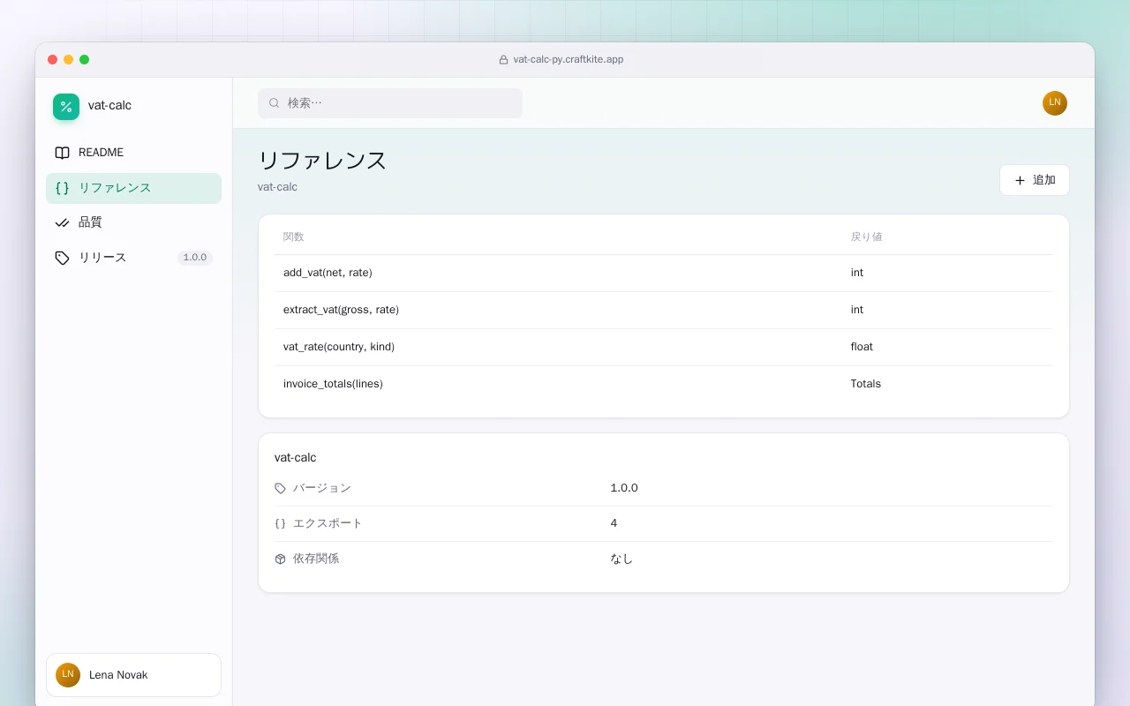Open the Lena Novak account card
This screenshot has width=1130, height=706.
tap(133, 675)
